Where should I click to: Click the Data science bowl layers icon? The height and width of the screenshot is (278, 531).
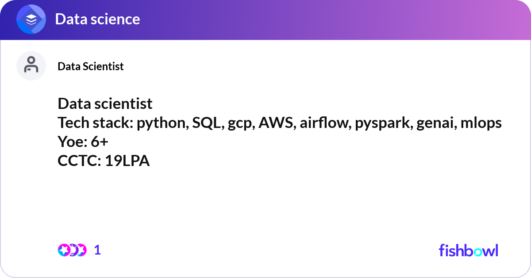coord(31,19)
